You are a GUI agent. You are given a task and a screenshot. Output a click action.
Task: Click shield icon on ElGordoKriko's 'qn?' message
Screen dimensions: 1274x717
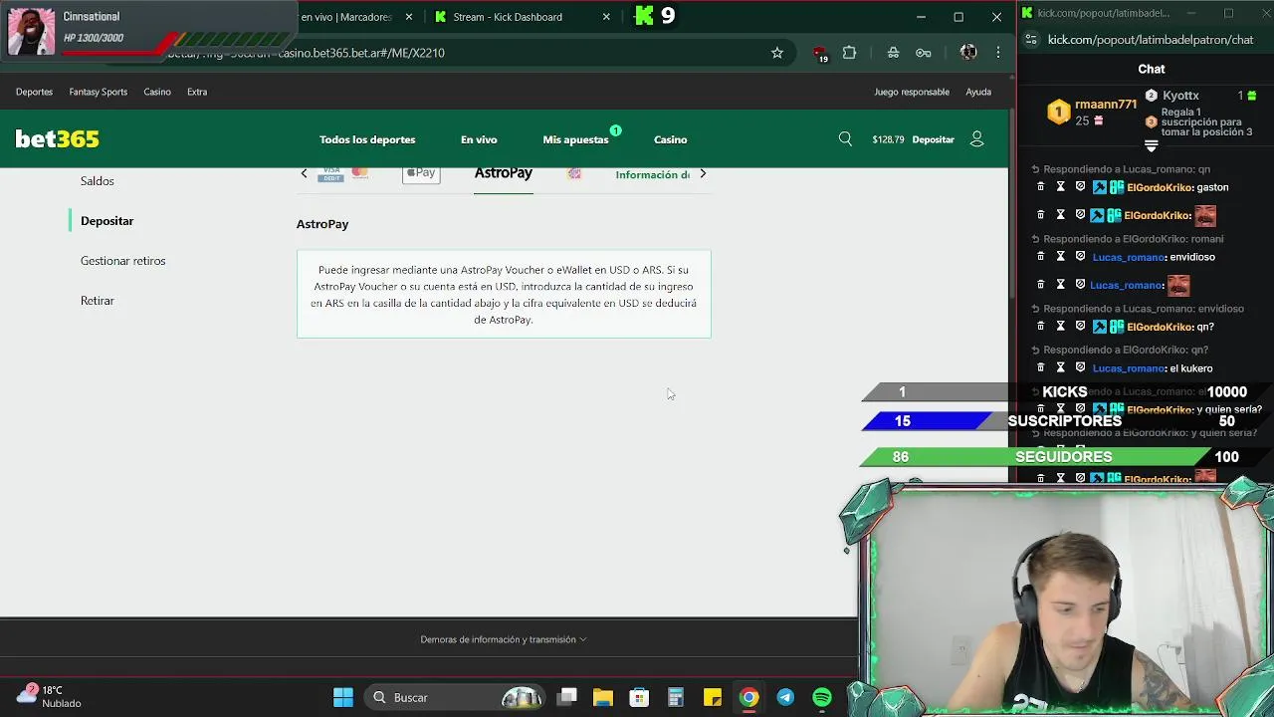(1080, 327)
